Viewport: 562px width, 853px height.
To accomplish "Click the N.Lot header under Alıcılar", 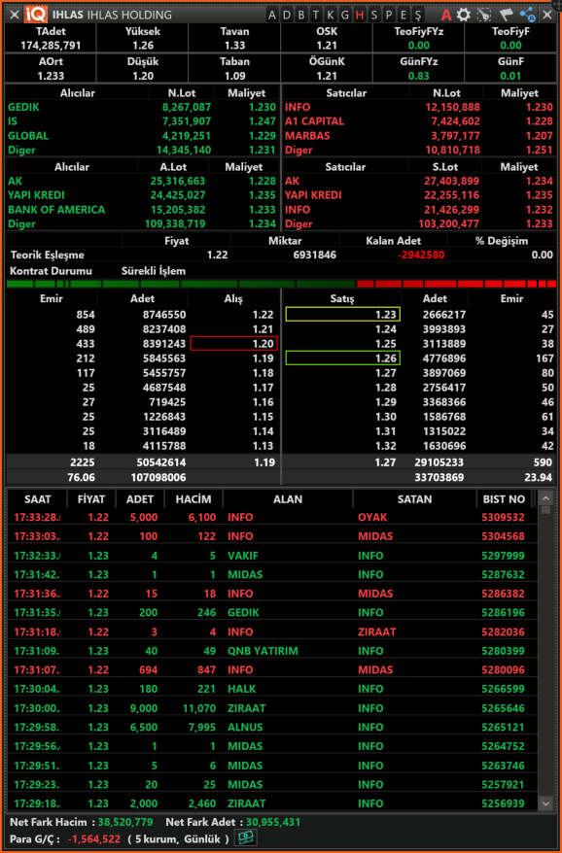I will (182, 93).
